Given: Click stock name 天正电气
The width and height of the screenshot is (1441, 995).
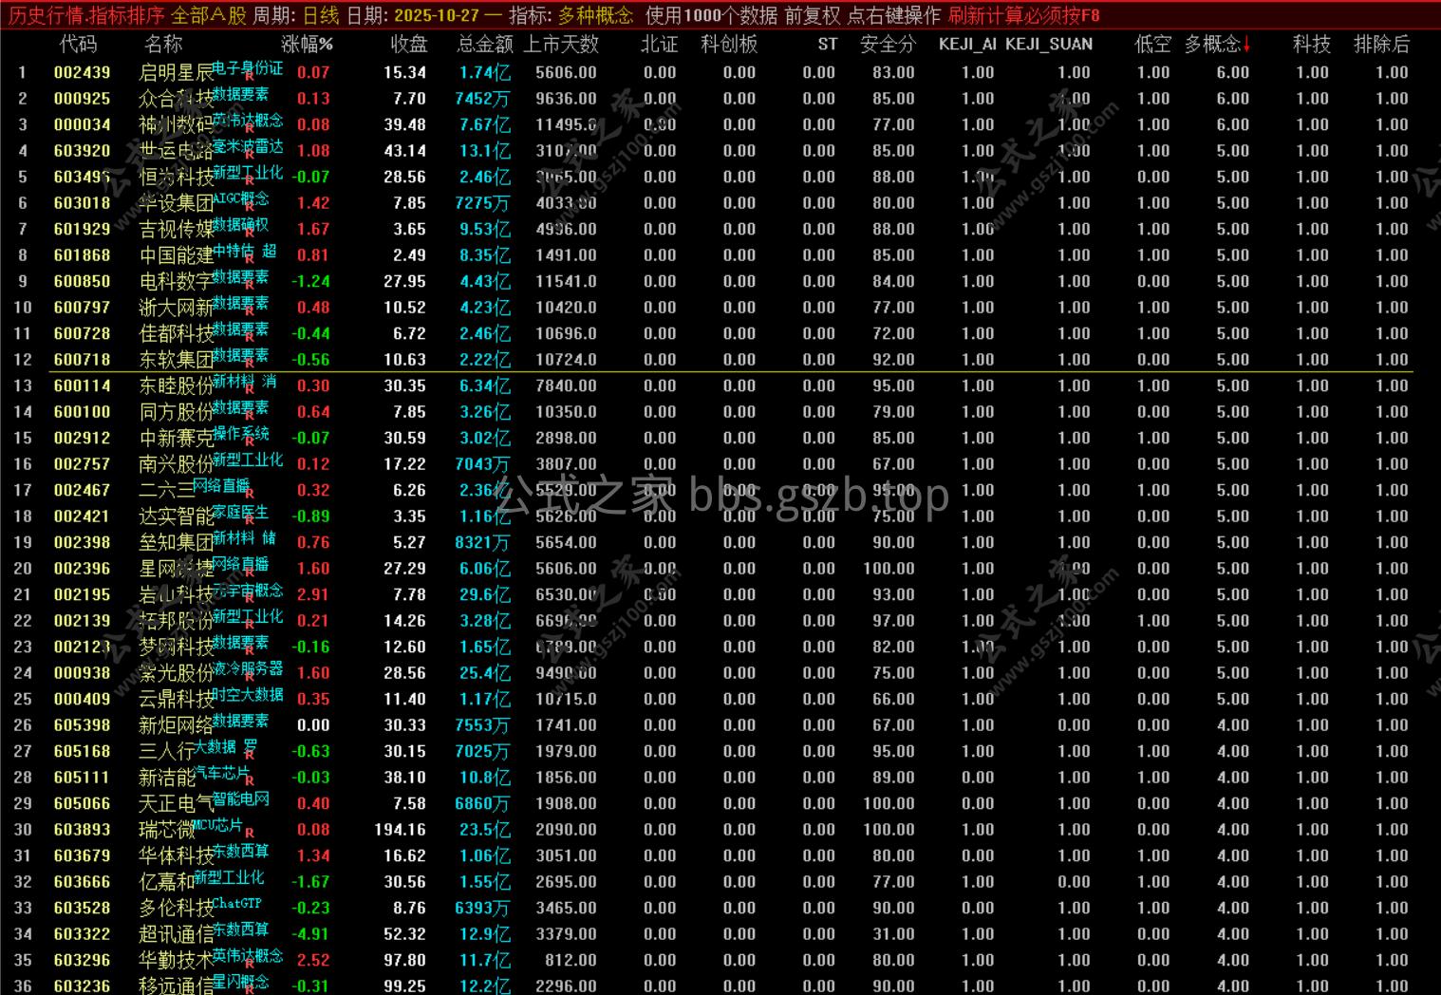Looking at the screenshot, I should pyautogui.click(x=177, y=804).
